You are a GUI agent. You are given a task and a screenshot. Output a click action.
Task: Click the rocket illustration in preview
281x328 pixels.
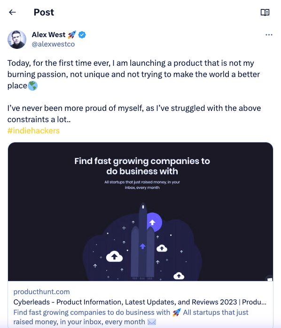143,241
